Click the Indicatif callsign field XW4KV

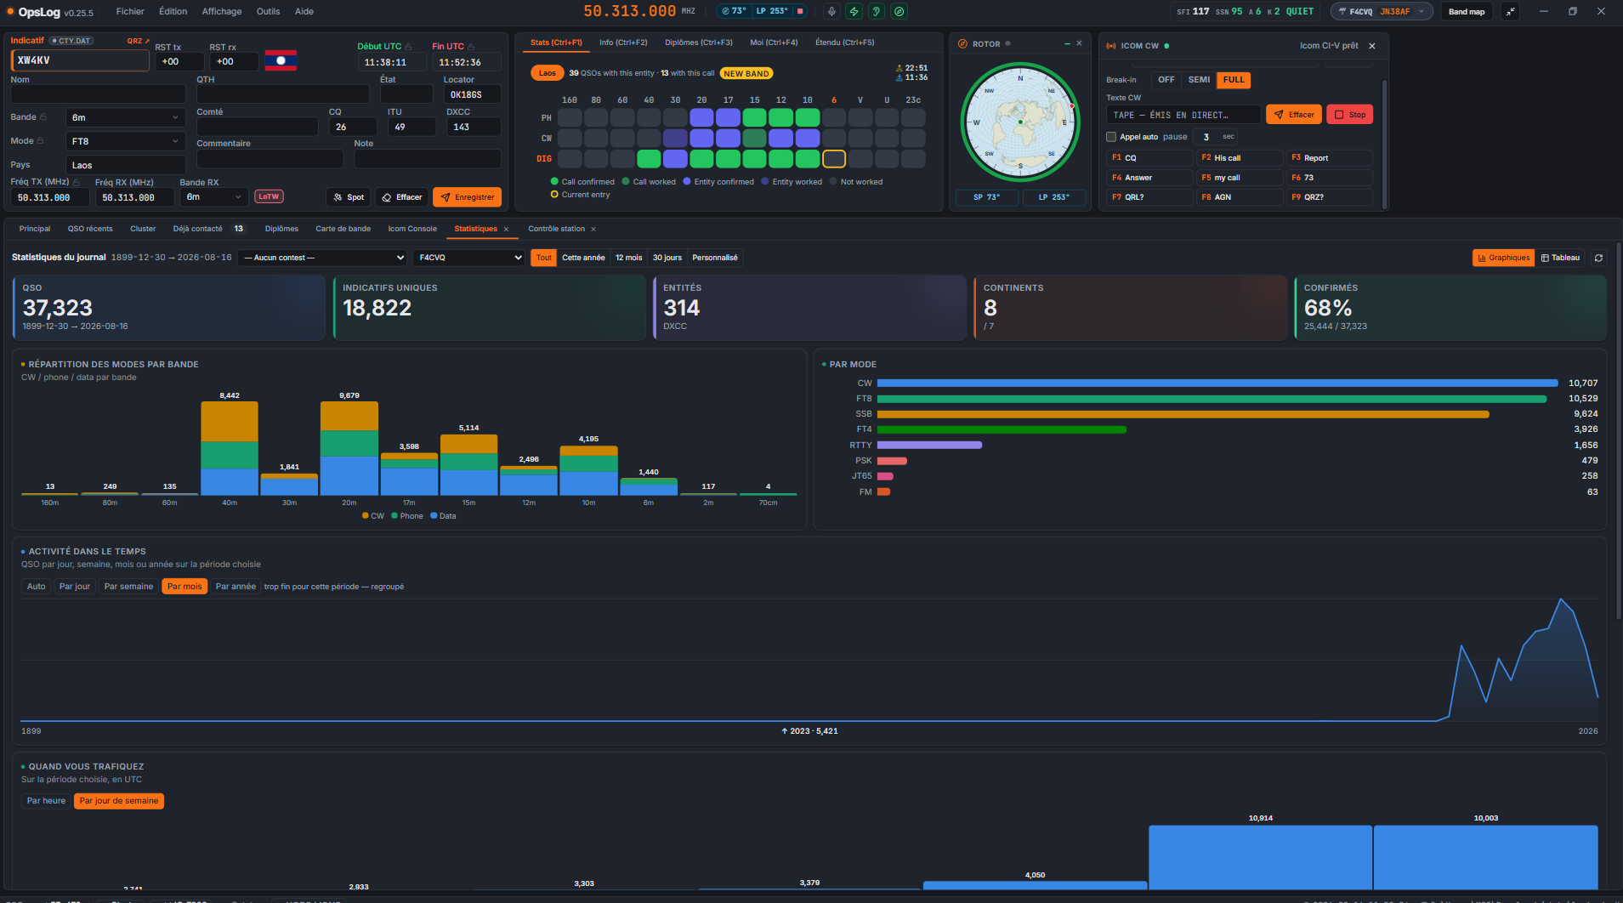[x=80, y=60]
